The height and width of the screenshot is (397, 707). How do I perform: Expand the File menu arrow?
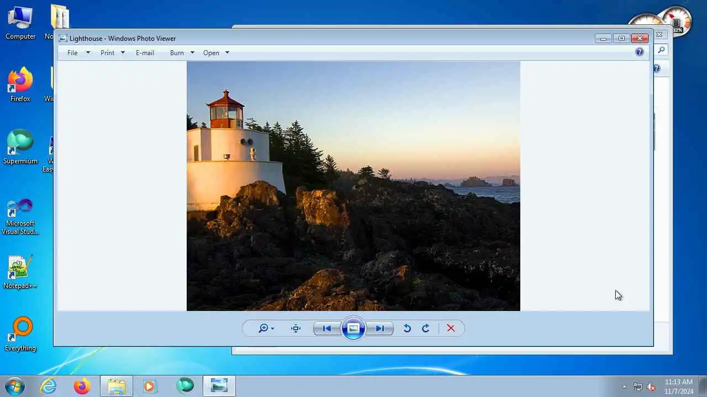[88, 53]
